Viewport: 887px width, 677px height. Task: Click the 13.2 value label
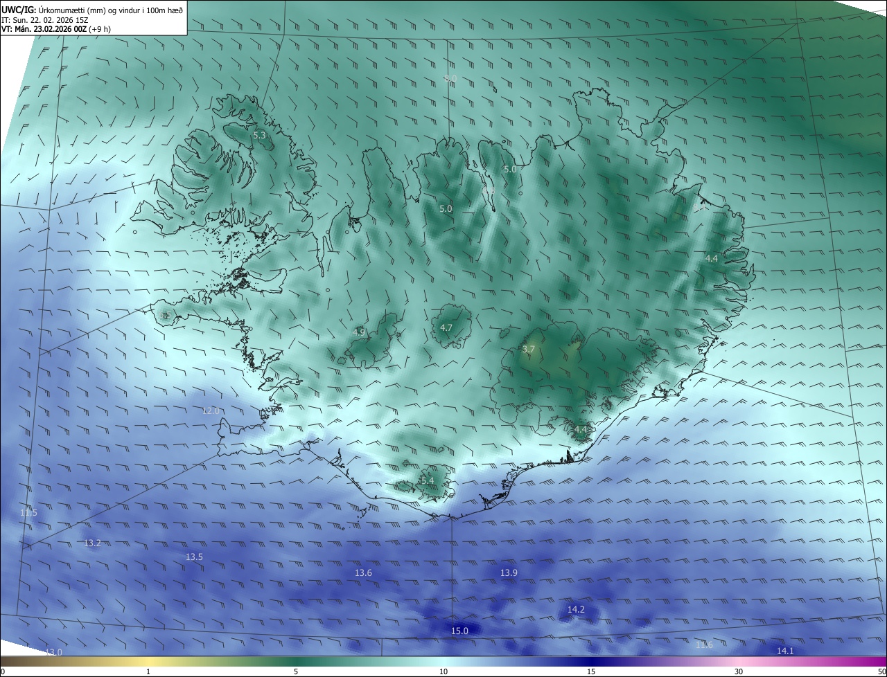pos(92,543)
